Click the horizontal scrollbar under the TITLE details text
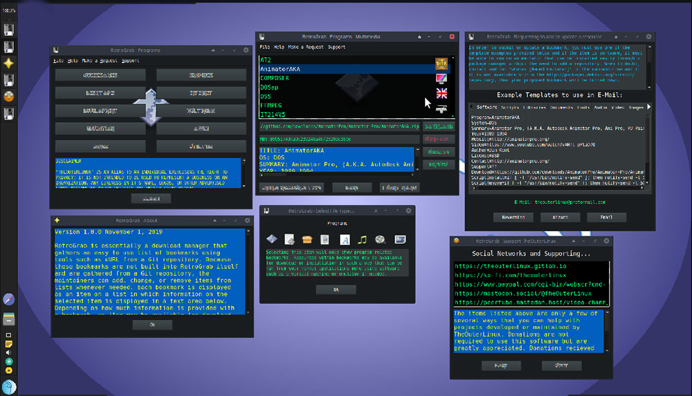The image size is (692, 396). [x=336, y=174]
